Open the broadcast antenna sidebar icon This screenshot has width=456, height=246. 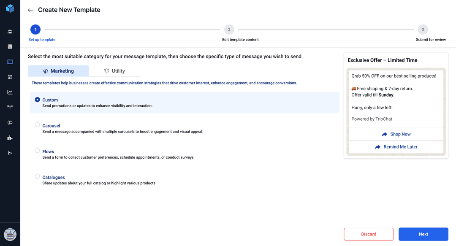(10, 107)
